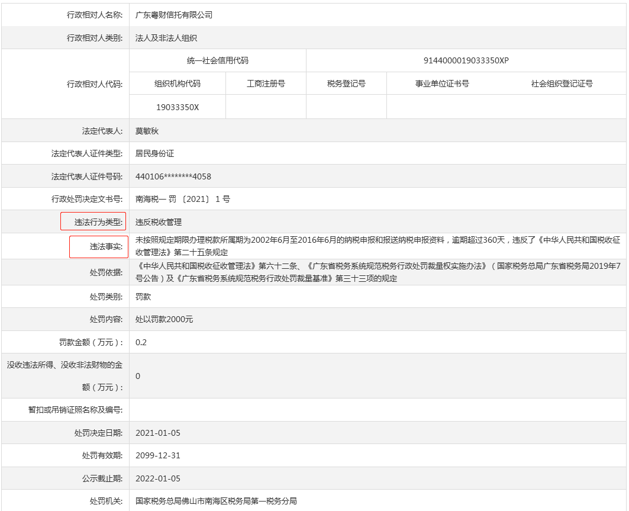Select publicity deadline 2022-01-05
This screenshot has width=629, height=511.
[x=157, y=478]
